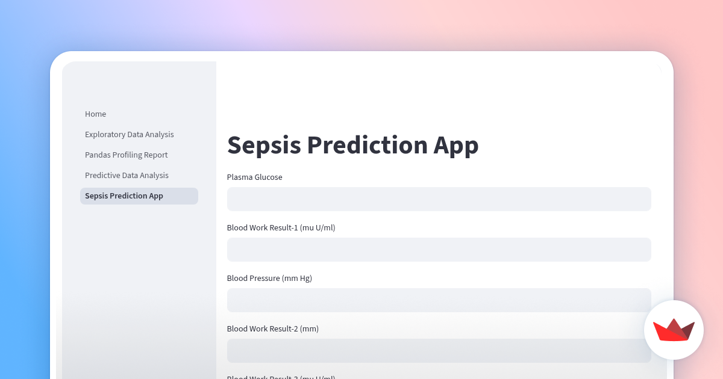Click the sidebar panel area
This screenshot has width=723, height=379.
pyautogui.click(x=139, y=271)
